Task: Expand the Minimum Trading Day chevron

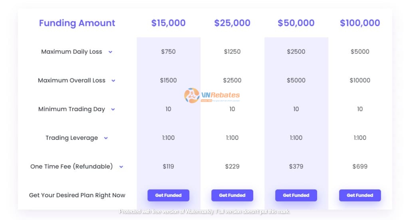Action: 113,109
